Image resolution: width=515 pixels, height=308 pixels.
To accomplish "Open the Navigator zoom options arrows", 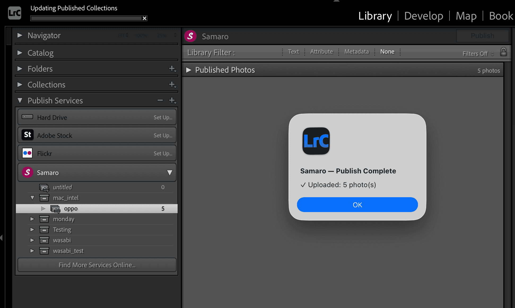I will [x=175, y=35].
